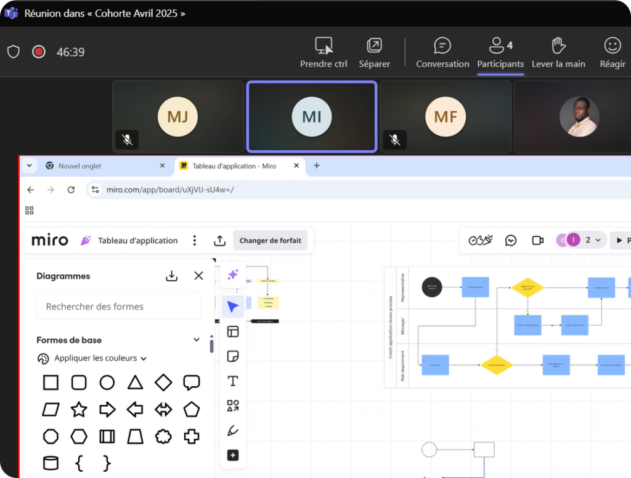Image resolution: width=631 pixels, height=478 pixels.
Task: Toggle Lever la main hand raise
Action: point(558,53)
